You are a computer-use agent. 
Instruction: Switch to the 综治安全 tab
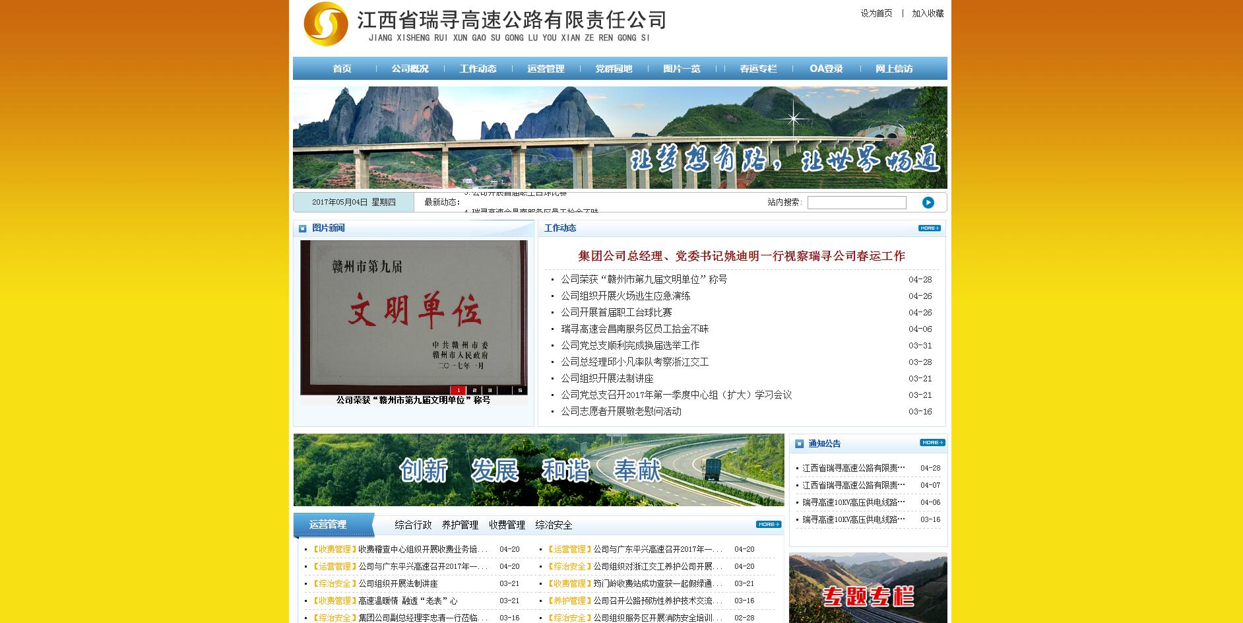coord(554,525)
